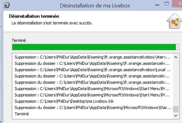Screen dimensions: 182x123
Task: Click the Terminé label above the progress bar
Action: [18, 40]
